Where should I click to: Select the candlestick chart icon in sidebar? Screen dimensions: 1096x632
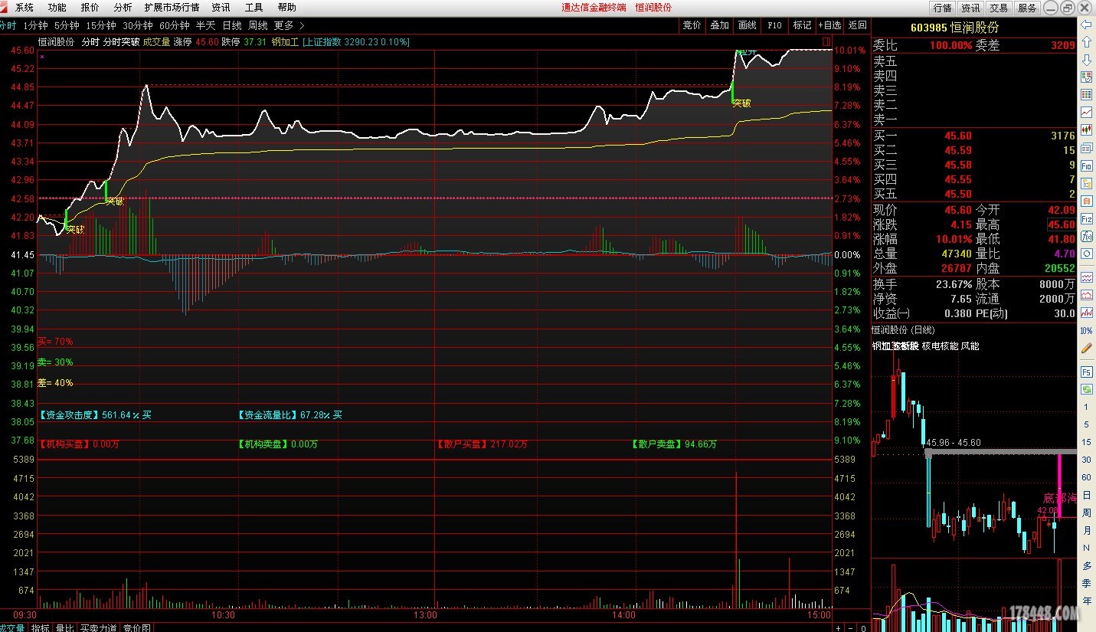click(x=1086, y=130)
